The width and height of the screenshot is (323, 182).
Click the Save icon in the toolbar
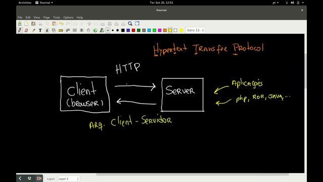[x=20, y=24]
